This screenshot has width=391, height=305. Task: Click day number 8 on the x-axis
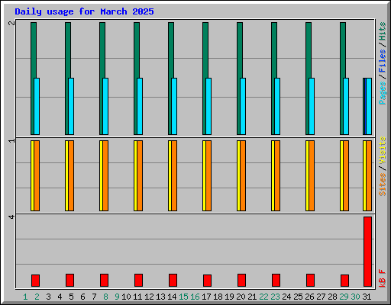pyautogui.click(x=105, y=297)
